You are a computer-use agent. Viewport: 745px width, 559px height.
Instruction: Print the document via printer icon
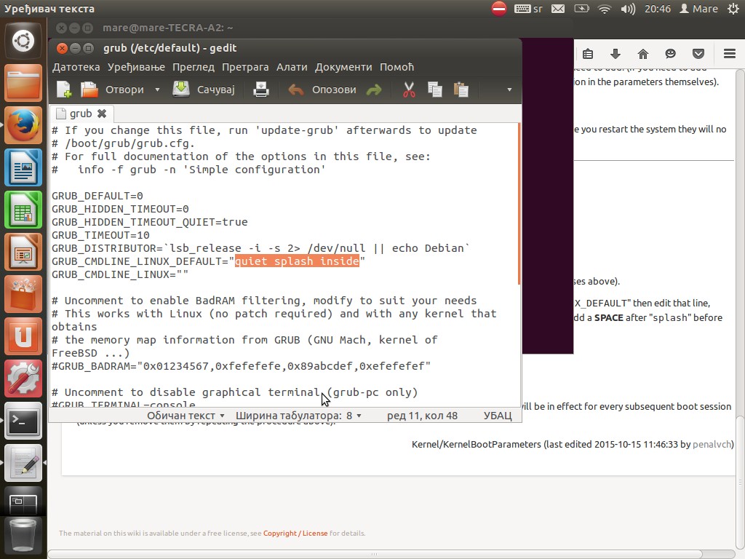click(x=261, y=90)
